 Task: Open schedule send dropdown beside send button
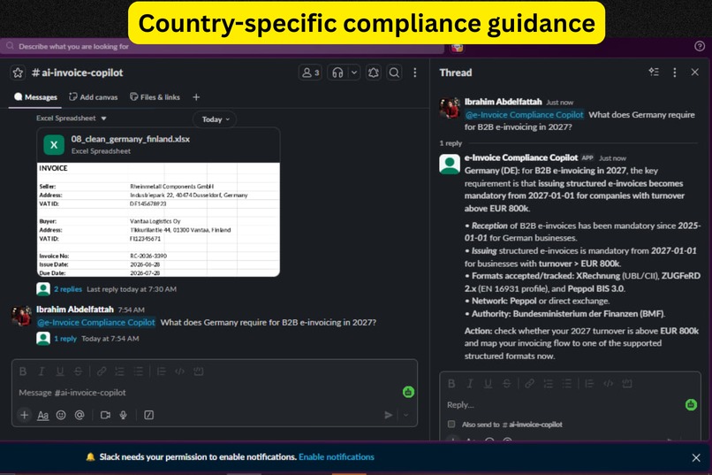tap(406, 415)
